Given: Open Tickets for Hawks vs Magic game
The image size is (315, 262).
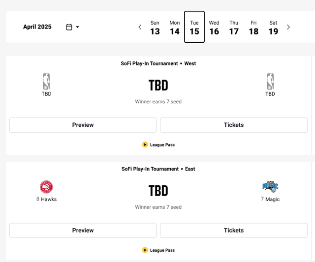Looking at the screenshot, I should point(234,231).
